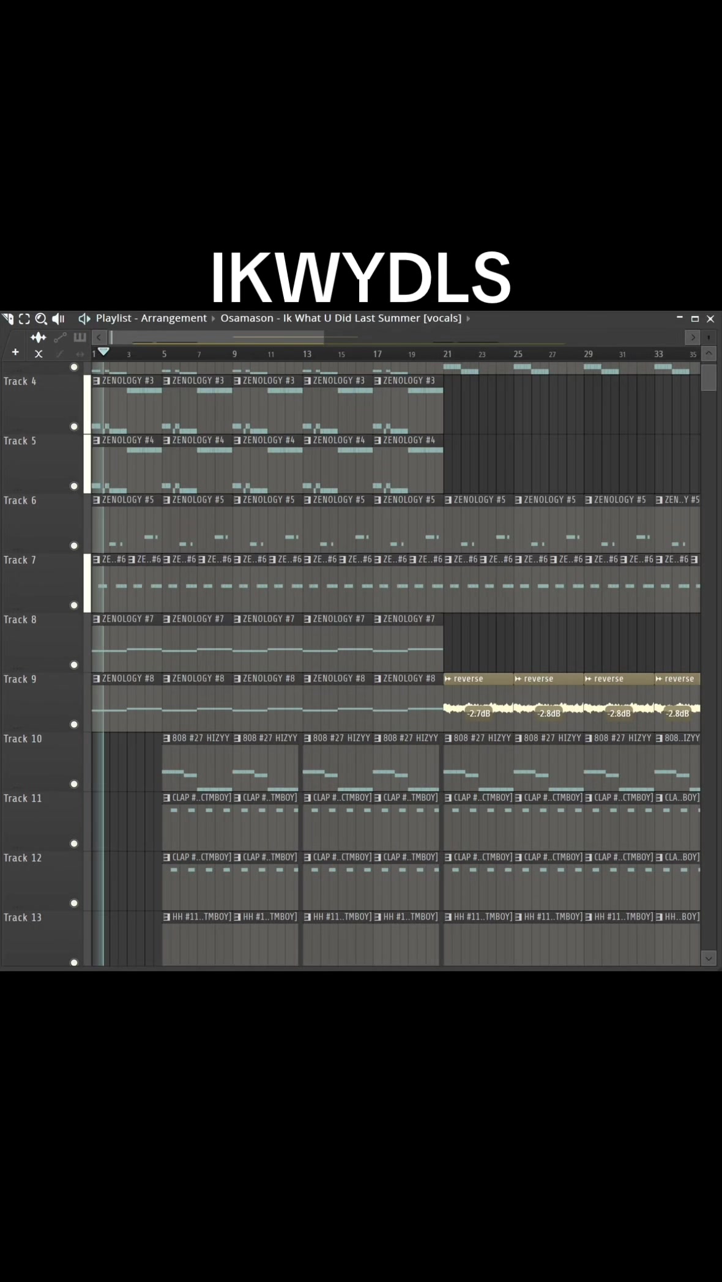Click the speaker playback tool icon
Screen dimensions: 722x1282
click(59, 318)
